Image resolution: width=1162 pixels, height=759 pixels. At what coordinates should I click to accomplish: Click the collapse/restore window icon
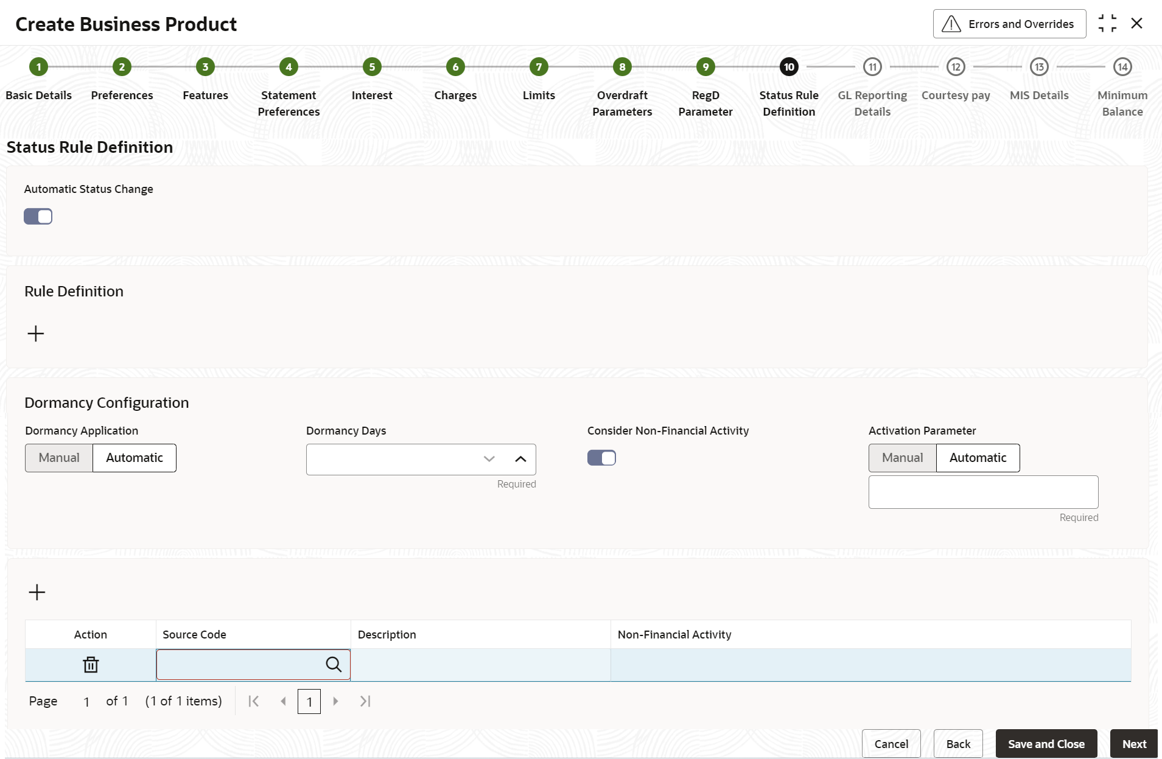(x=1107, y=24)
